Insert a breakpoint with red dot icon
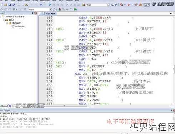The image size is (175, 134). point(129,5)
